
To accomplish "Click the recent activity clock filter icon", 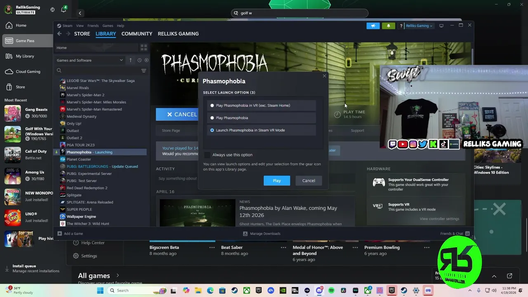I will click(x=139, y=60).
